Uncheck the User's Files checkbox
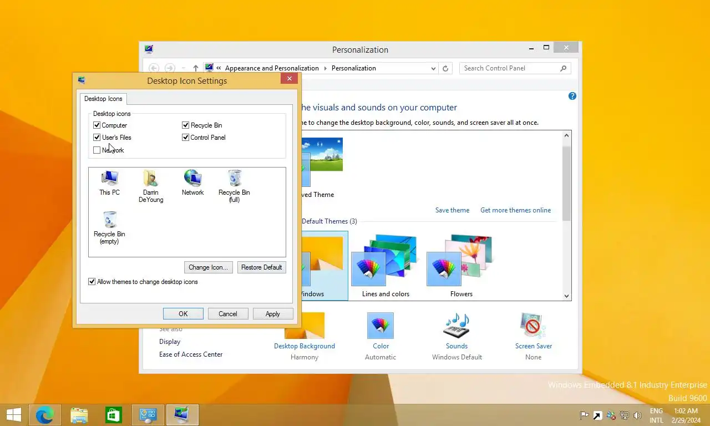 (x=97, y=138)
